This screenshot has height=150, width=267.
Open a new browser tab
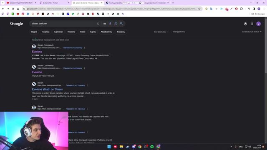(173, 3)
